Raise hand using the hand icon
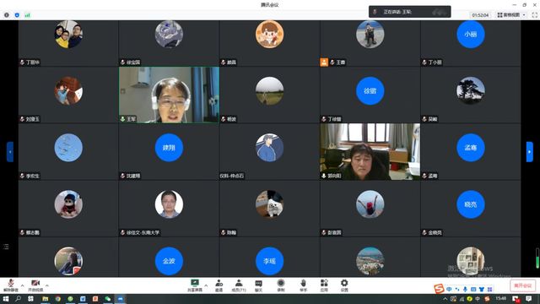Image resolution: width=540 pixels, height=304 pixels. coord(303,285)
